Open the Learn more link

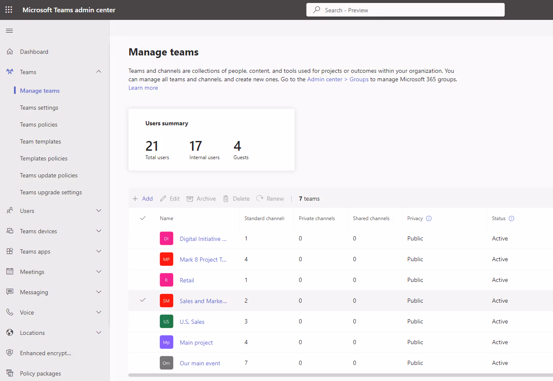(143, 88)
